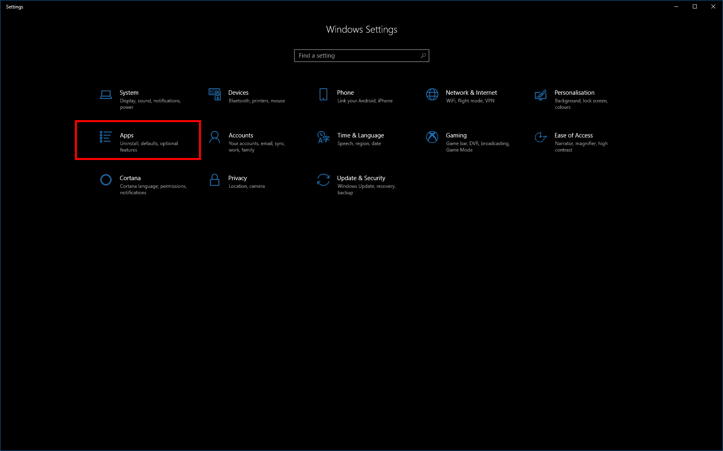Open the Personalisation label
This screenshot has height=451, width=723.
point(574,93)
